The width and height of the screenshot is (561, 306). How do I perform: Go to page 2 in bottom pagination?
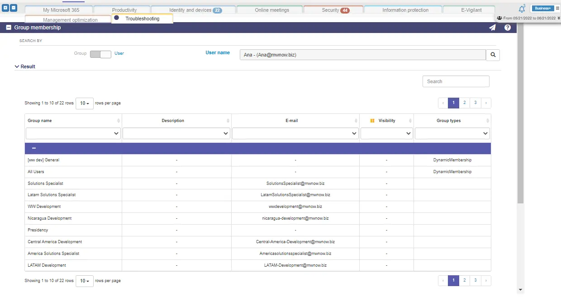(464, 281)
